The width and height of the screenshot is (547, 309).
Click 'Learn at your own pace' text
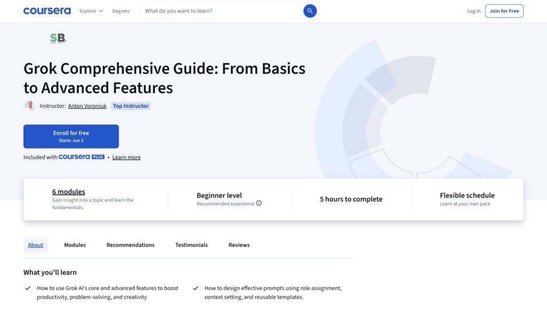click(465, 204)
